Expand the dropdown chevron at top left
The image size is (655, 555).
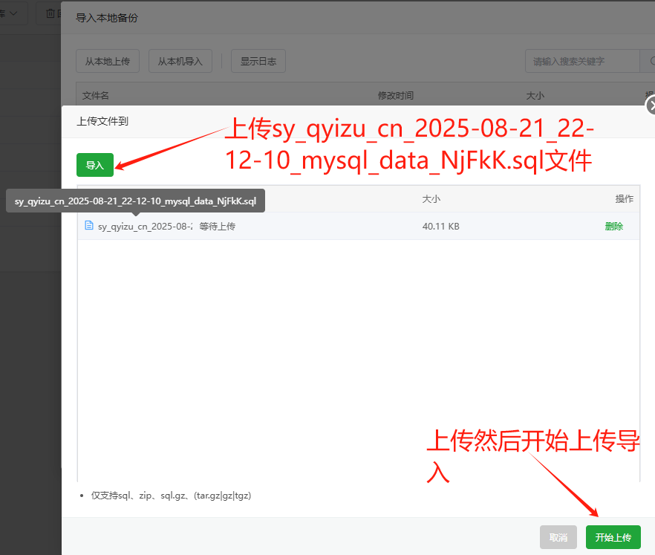click(x=14, y=13)
